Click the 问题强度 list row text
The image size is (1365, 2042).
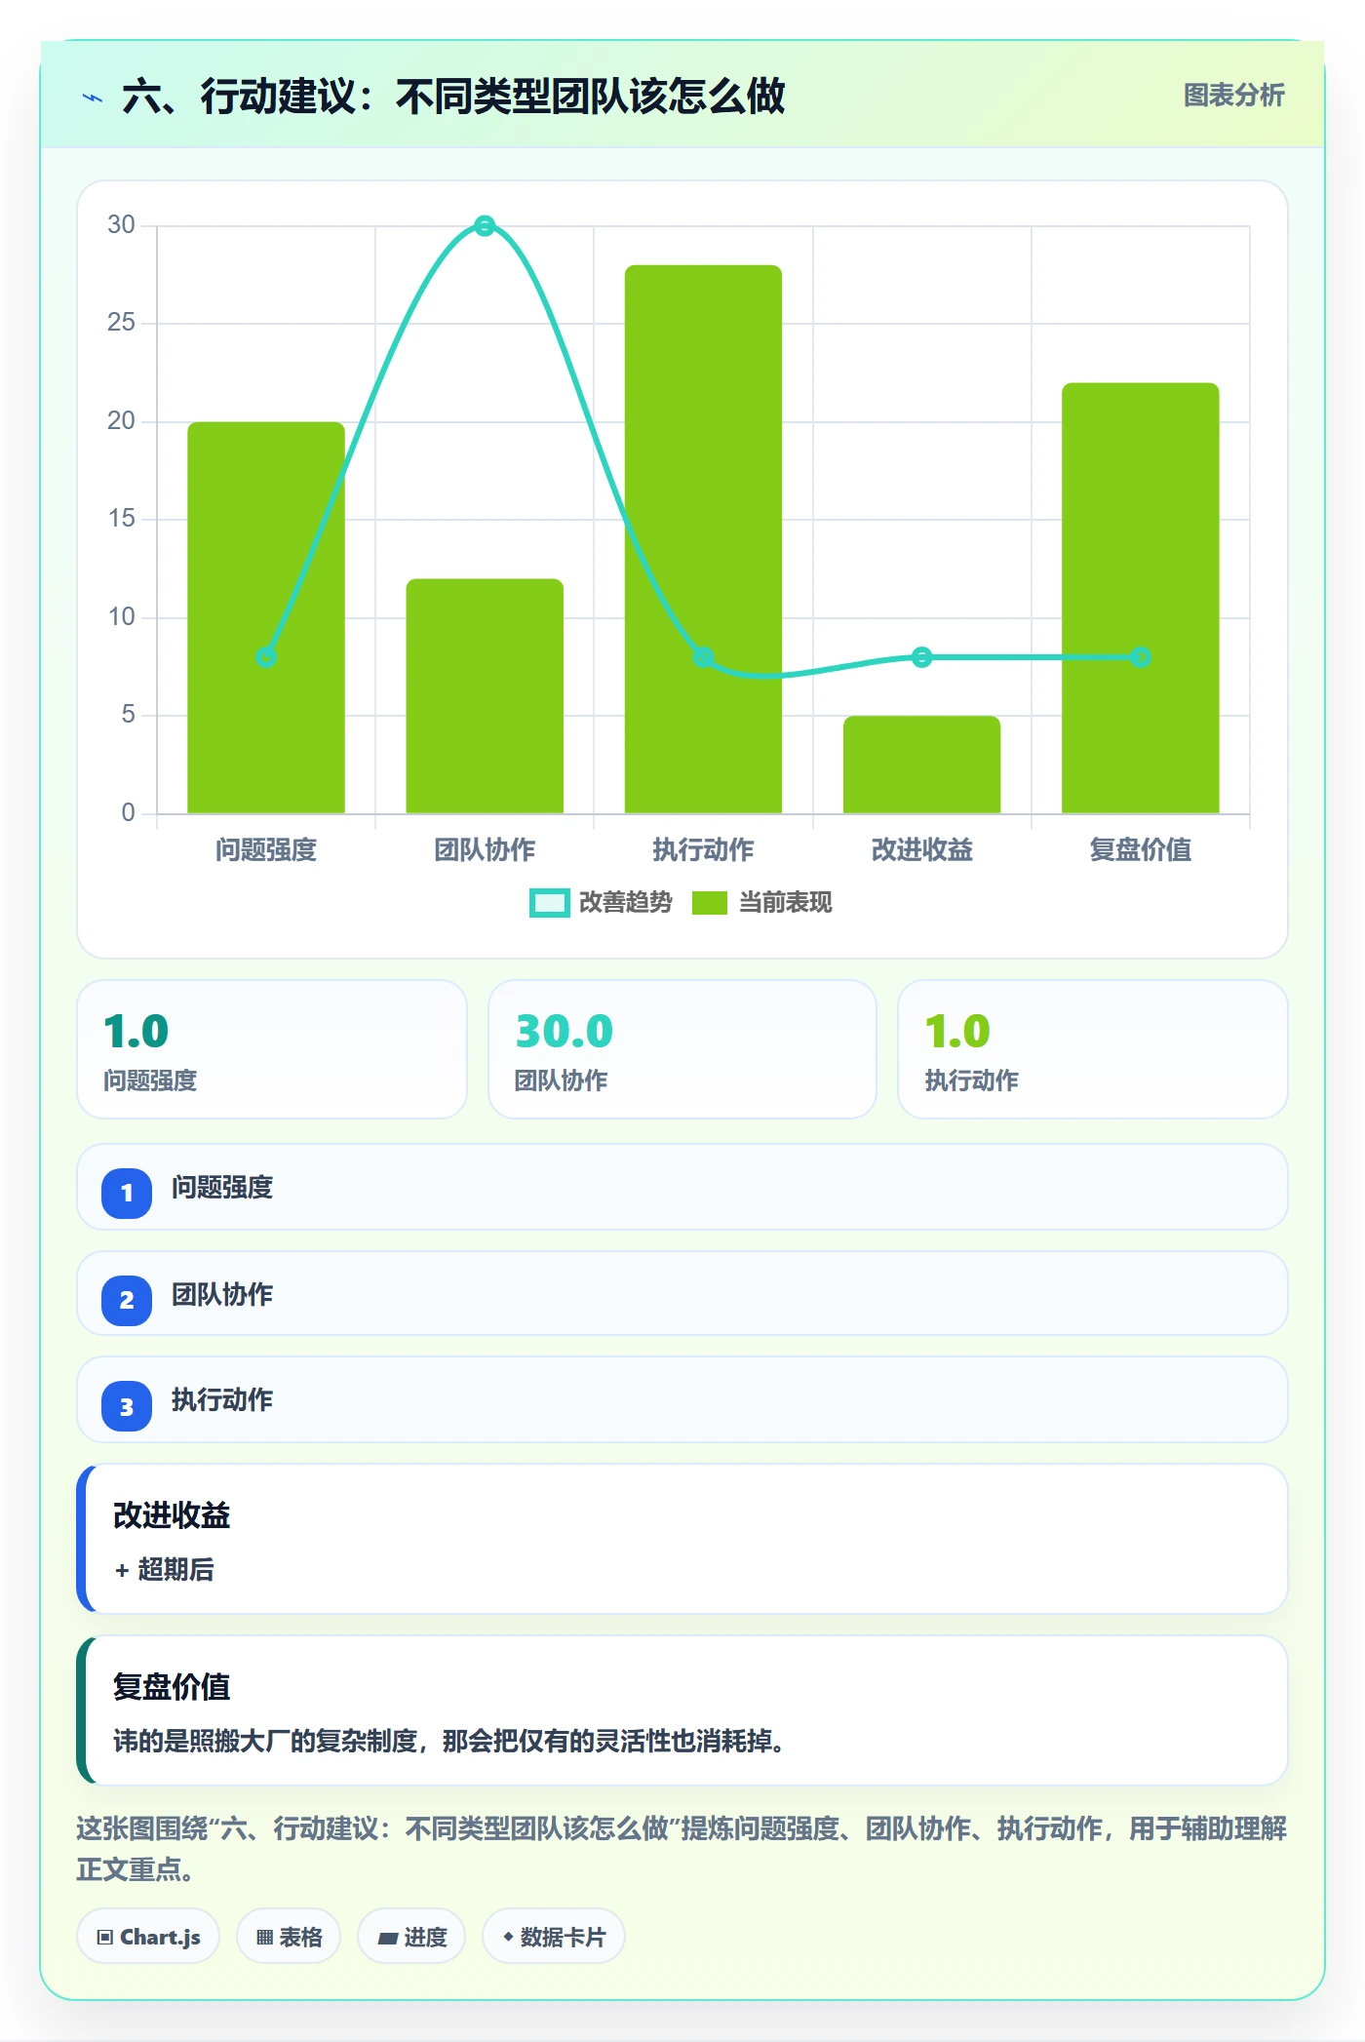[222, 1188]
